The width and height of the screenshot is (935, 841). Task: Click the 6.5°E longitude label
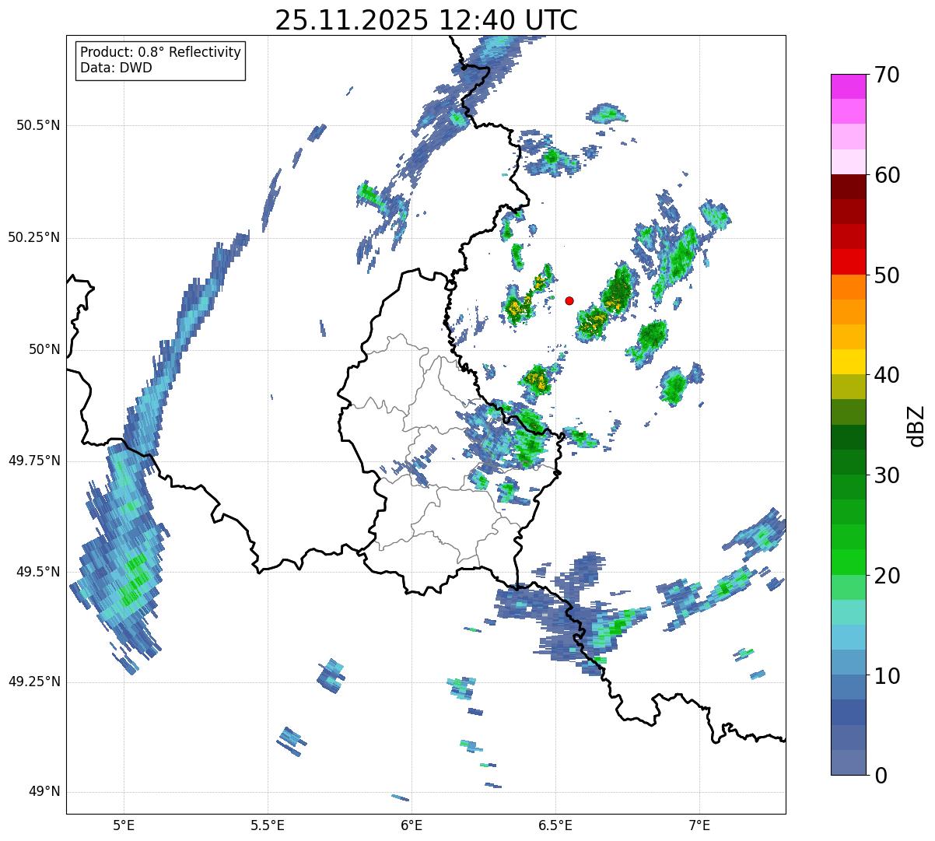pyautogui.click(x=555, y=825)
